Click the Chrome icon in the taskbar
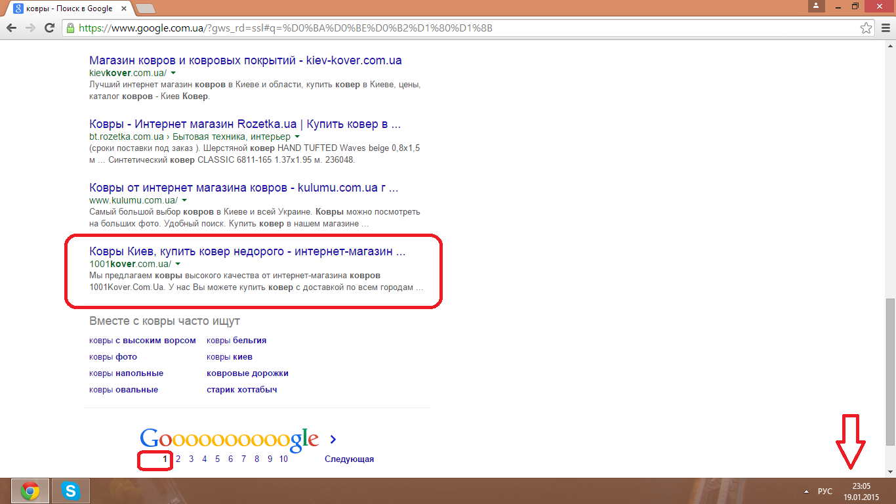 [x=30, y=491]
